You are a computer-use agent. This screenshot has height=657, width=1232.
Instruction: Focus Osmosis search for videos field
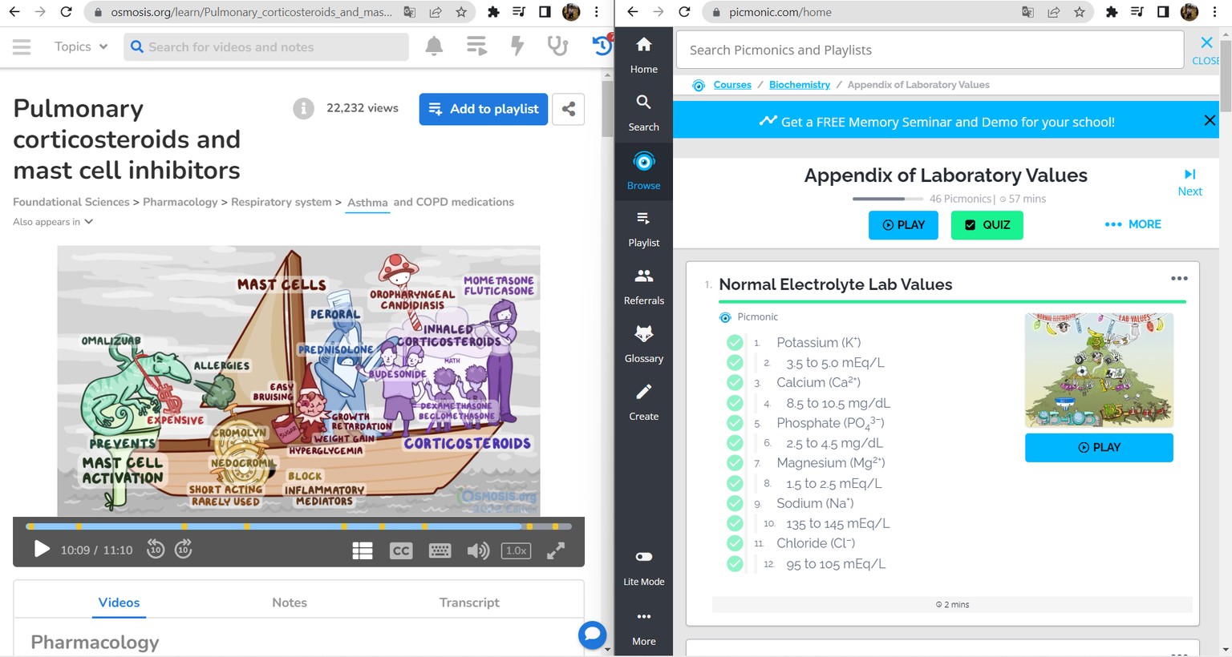pyautogui.click(x=266, y=47)
